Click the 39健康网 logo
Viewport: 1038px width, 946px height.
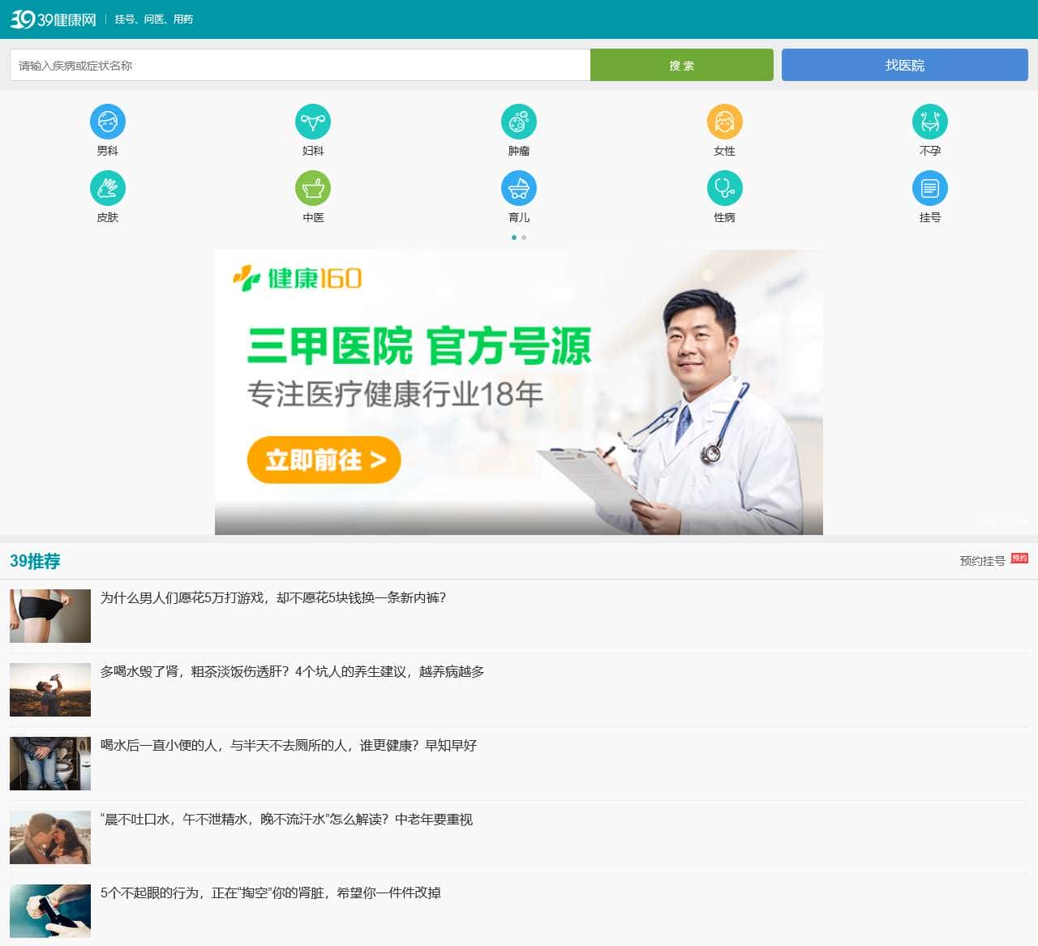pyautogui.click(x=54, y=19)
